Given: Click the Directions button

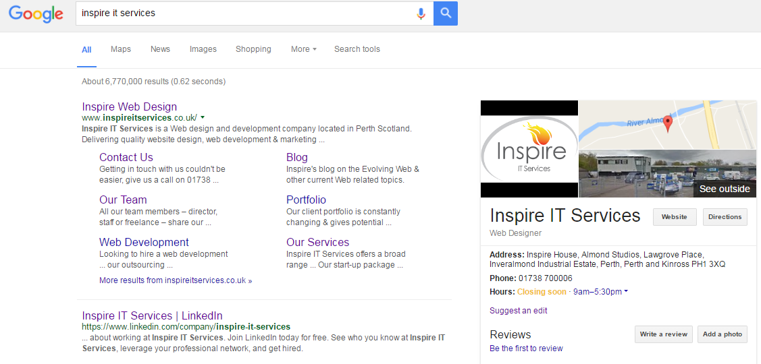Looking at the screenshot, I should tap(725, 216).
